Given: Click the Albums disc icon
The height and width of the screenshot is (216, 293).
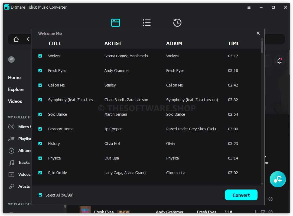Looking at the screenshot, I should tap(11, 151).
